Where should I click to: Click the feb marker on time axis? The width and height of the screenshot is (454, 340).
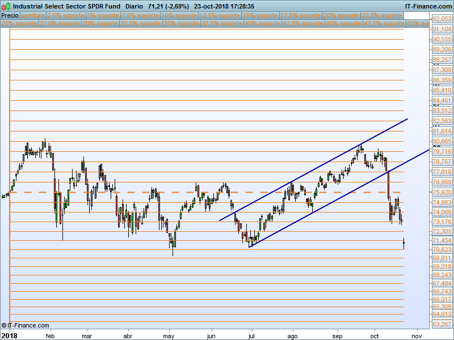click(x=50, y=336)
